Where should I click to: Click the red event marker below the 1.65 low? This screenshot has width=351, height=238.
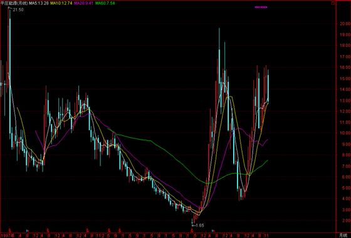(192, 230)
